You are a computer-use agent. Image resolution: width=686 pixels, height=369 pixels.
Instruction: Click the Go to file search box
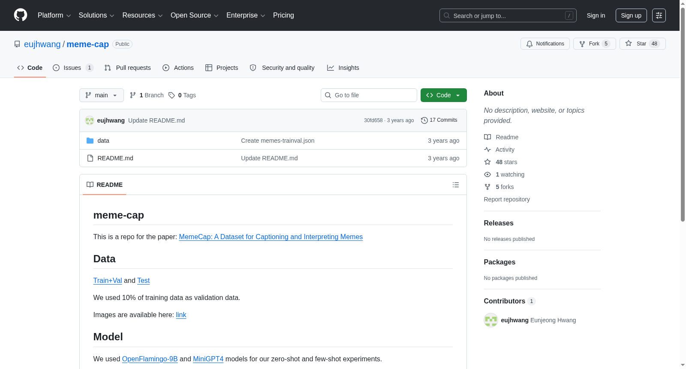click(369, 95)
